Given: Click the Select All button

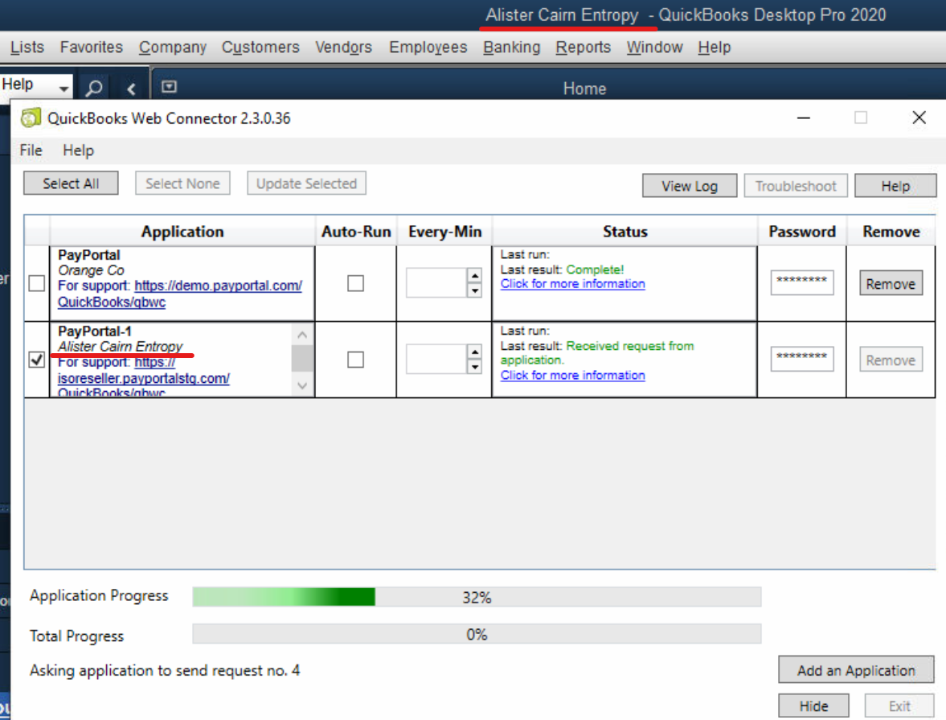Looking at the screenshot, I should pyautogui.click(x=71, y=183).
